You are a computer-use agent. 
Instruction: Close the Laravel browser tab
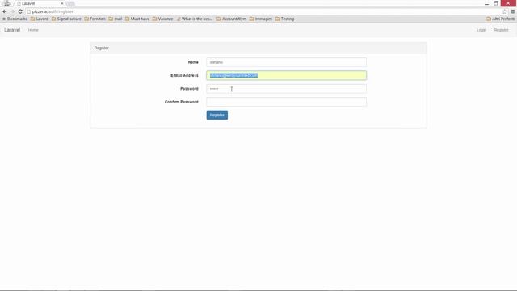click(x=62, y=3)
